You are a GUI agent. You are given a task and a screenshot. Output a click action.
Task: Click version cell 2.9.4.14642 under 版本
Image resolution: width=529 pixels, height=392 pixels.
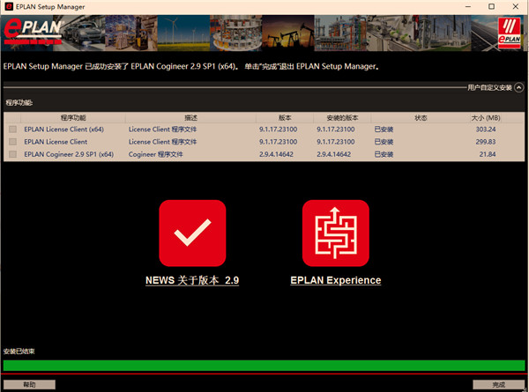click(x=276, y=154)
